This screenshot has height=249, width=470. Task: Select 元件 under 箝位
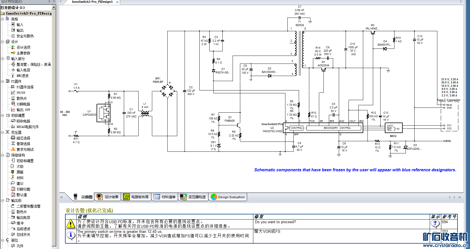[20, 246]
